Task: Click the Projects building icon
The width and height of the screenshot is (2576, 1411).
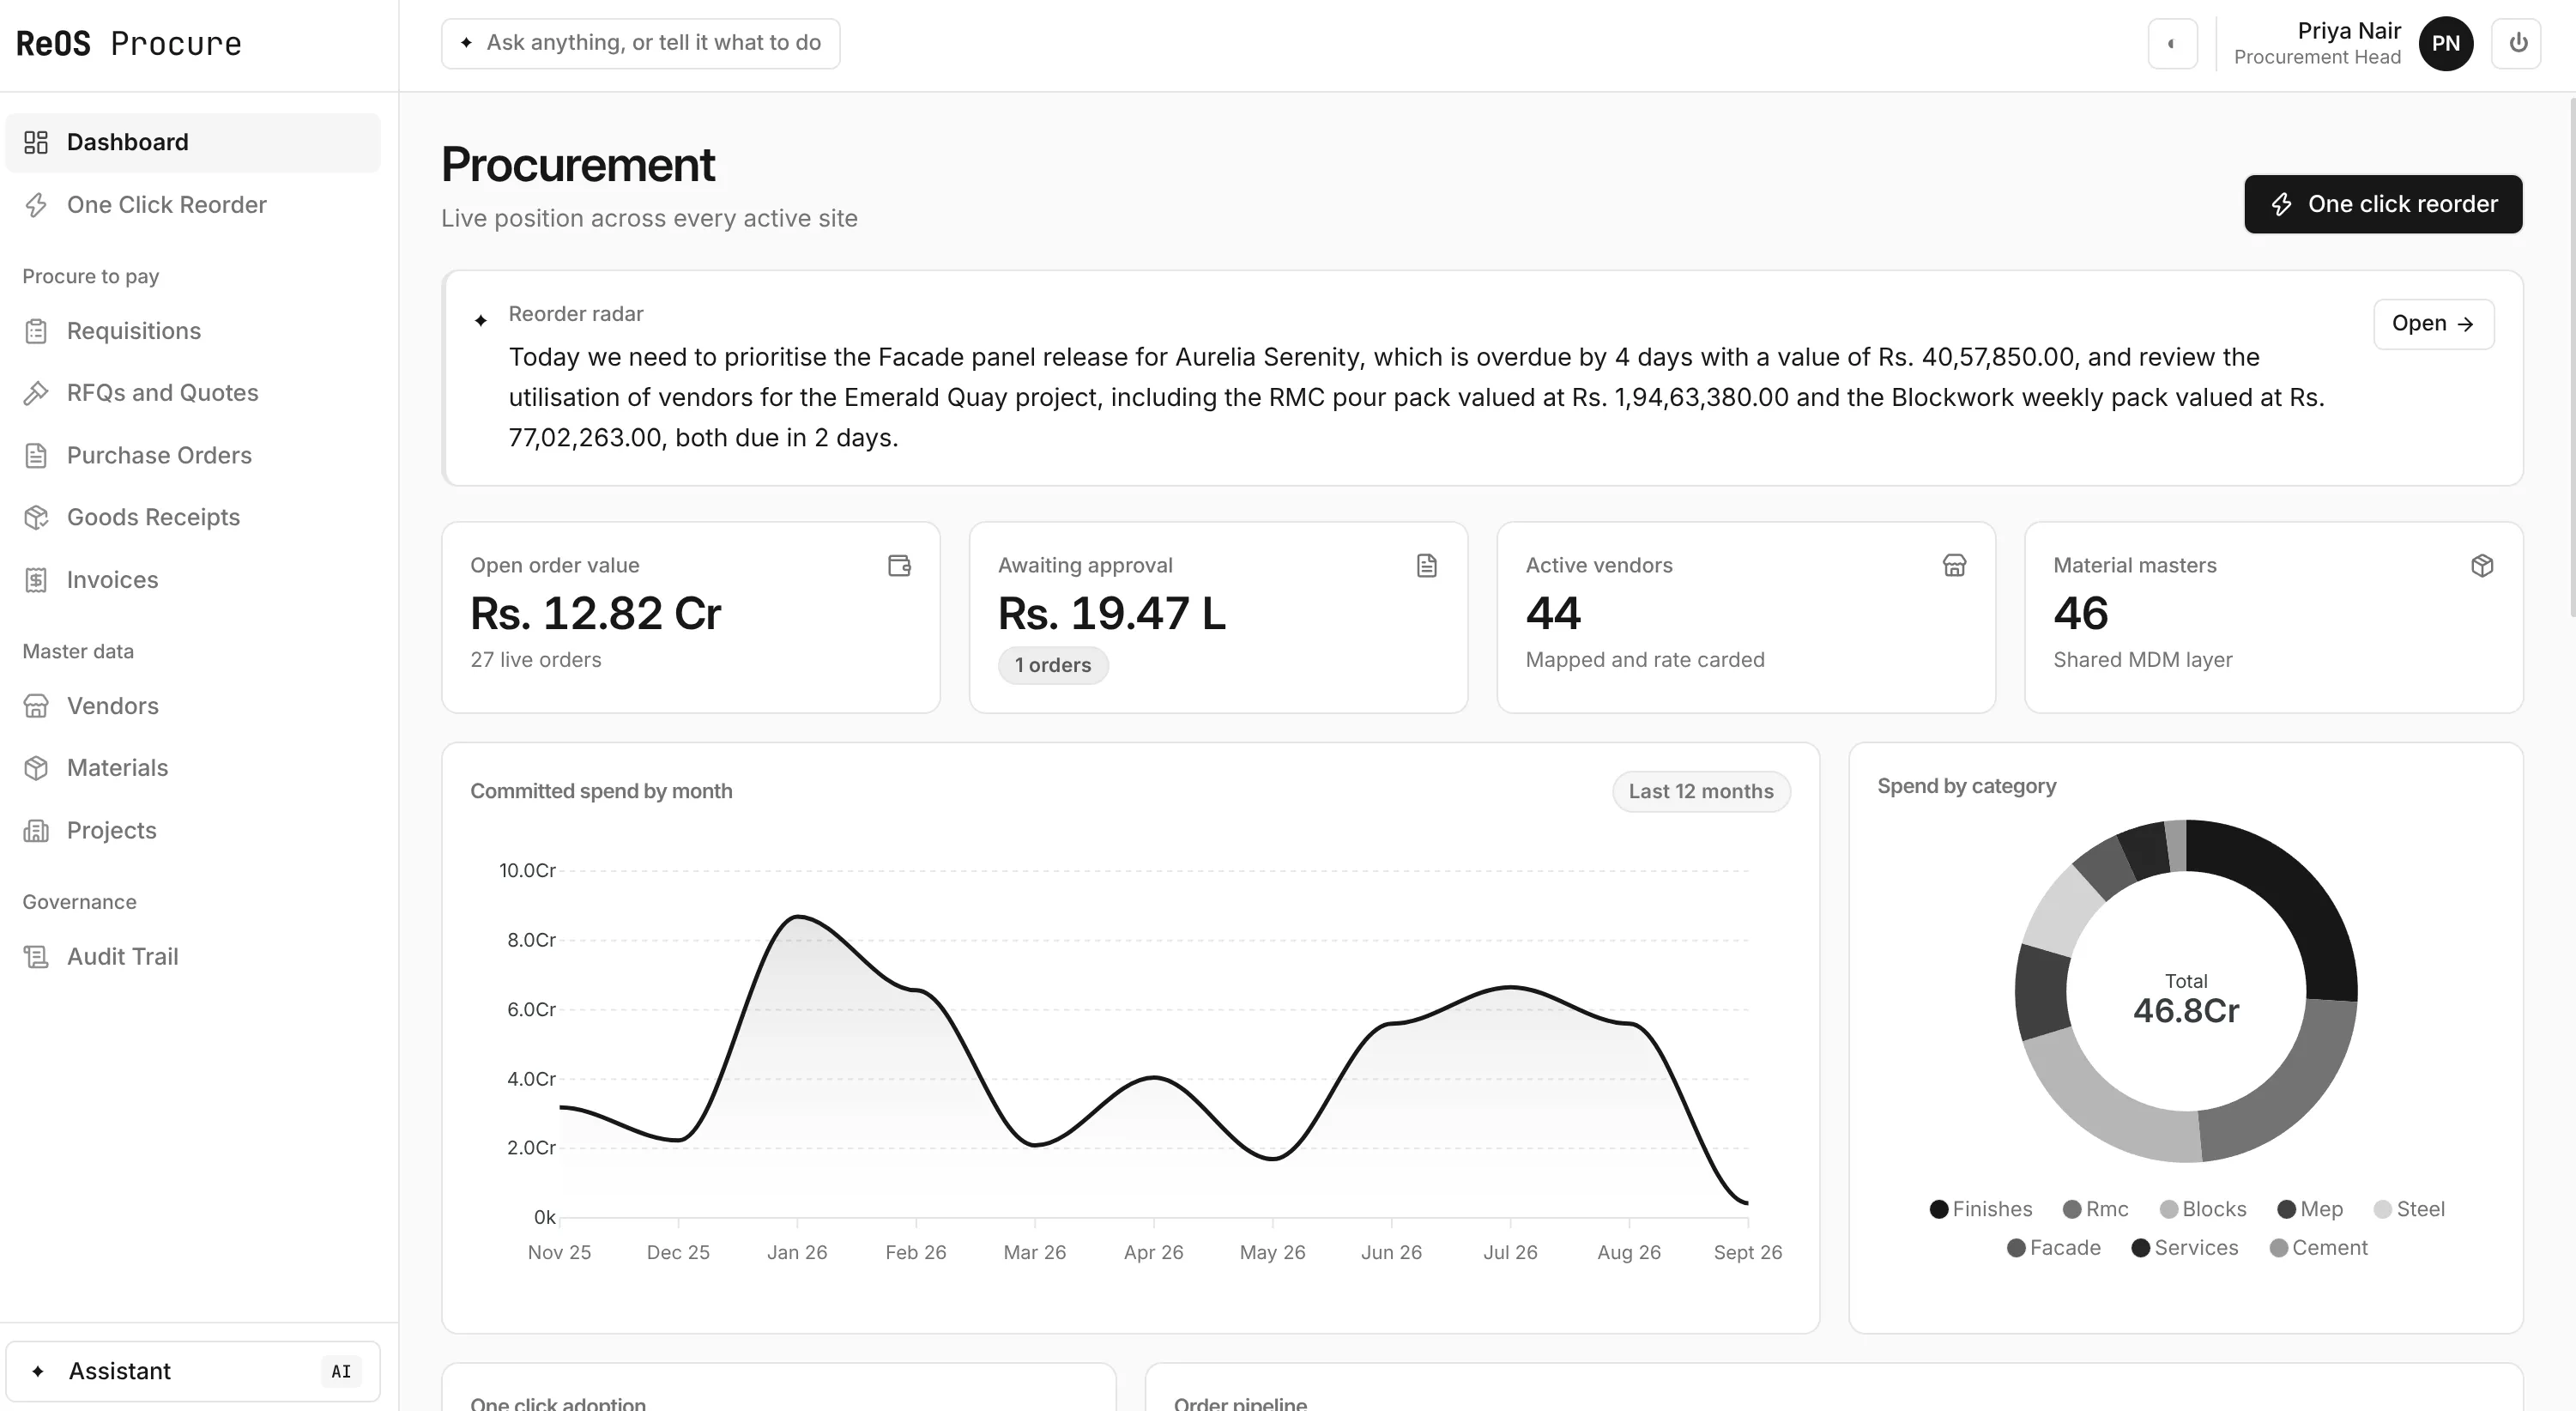Action: pyautogui.click(x=36, y=831)
